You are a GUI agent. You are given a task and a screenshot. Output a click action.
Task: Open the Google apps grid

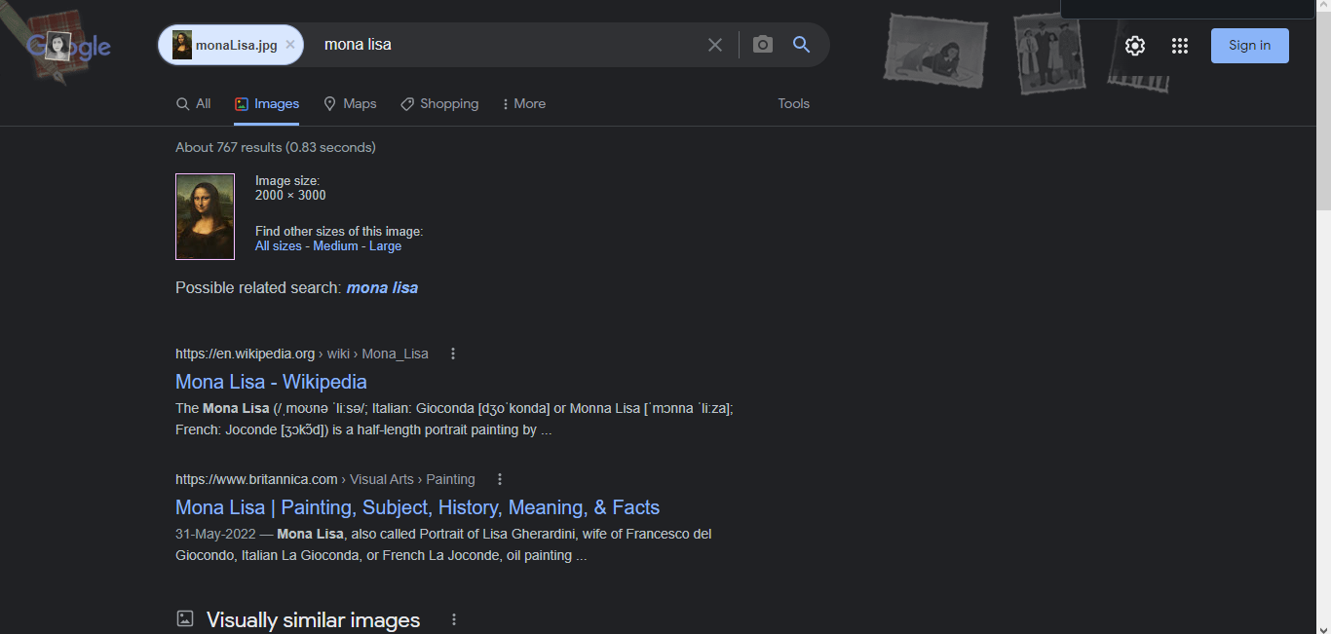point(1180,46)
